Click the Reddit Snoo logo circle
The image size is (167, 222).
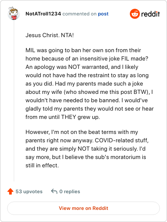pos(134,14)
